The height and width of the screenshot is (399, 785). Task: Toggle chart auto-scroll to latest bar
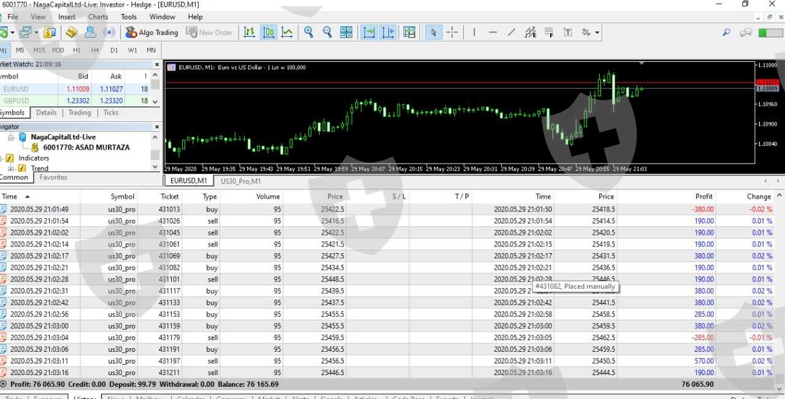(x=369, y=32)
